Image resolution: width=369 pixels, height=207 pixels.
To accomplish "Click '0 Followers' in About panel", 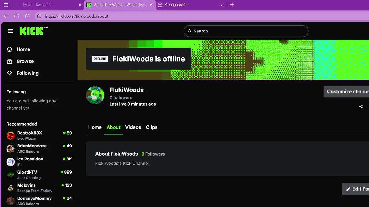I will click(x=153, y=154).
